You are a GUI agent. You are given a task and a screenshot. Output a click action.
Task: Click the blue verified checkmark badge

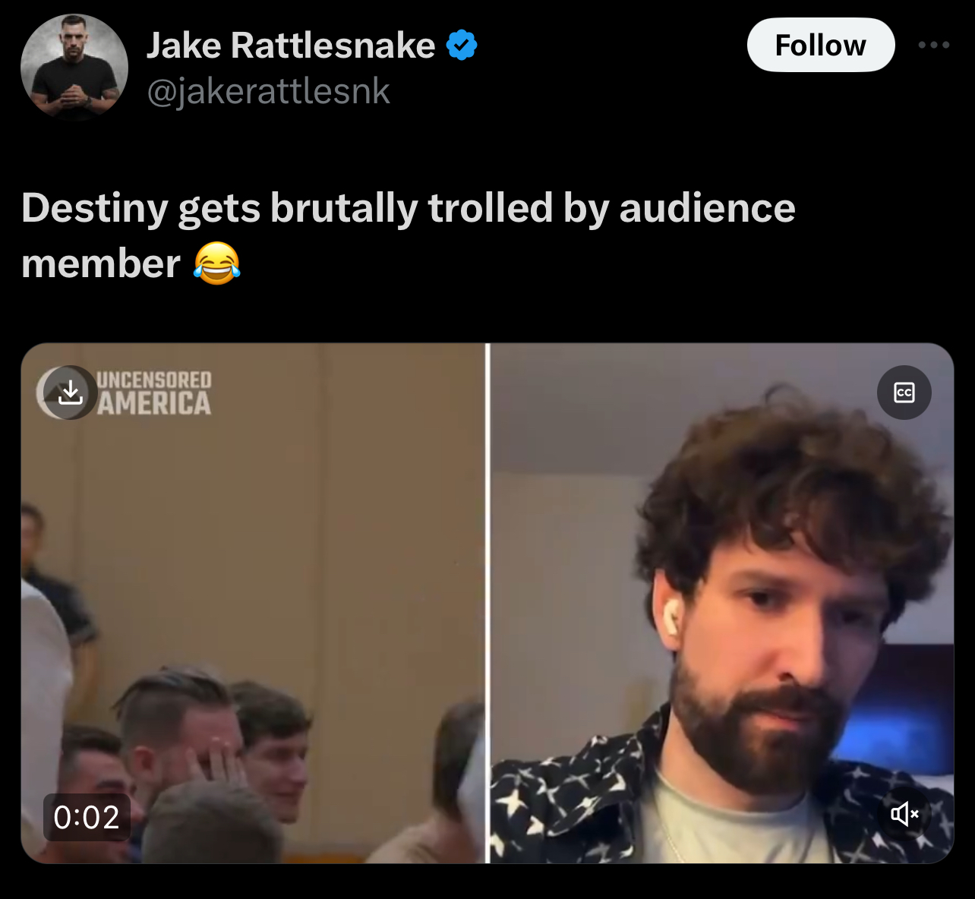click(461, 46)
